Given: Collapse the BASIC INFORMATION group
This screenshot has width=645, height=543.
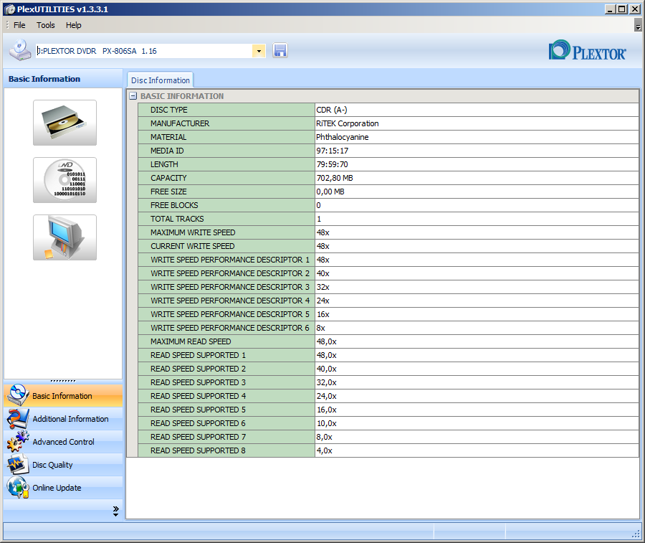Looking at the screenshot, I should tap(133, 96).
